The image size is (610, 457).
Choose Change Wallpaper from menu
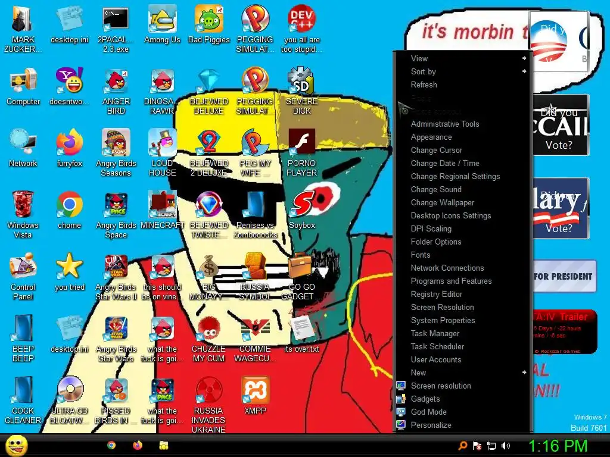tap(462, 202)
